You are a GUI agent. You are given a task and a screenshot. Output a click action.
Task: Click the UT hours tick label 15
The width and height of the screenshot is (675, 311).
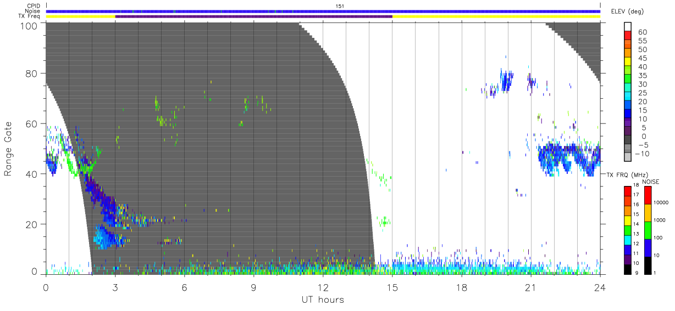[392, 287]
